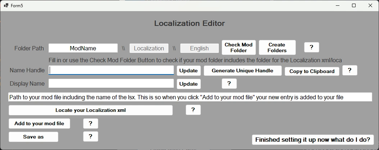This screenshot has height=150, width=379.
Task: Open help beside Add to your mod file
Action: tap(90, 123)
